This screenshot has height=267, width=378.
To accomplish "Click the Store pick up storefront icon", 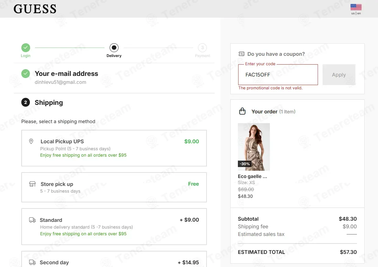I will click(32, 184).
